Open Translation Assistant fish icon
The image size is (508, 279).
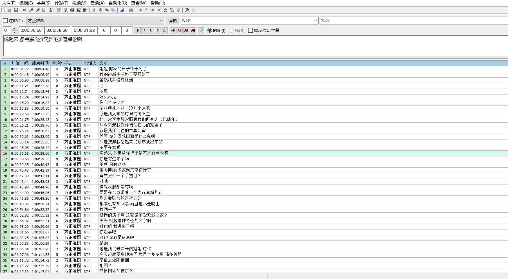pyautogui.click(x=153, y=10)
